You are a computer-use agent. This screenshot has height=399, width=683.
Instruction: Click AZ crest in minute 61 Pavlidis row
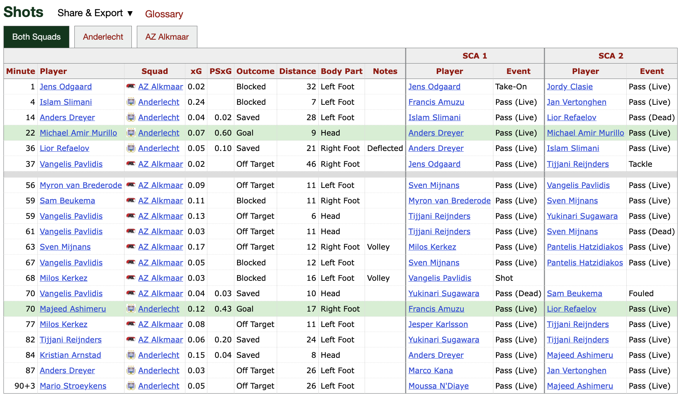tap(131, 231)
